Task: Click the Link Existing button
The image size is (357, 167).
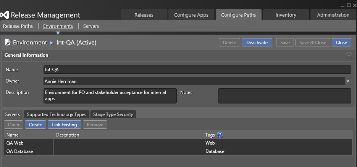Action: pos(64,124)
